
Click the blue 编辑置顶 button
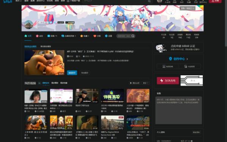pyautogui.click(x=72, y=73)
